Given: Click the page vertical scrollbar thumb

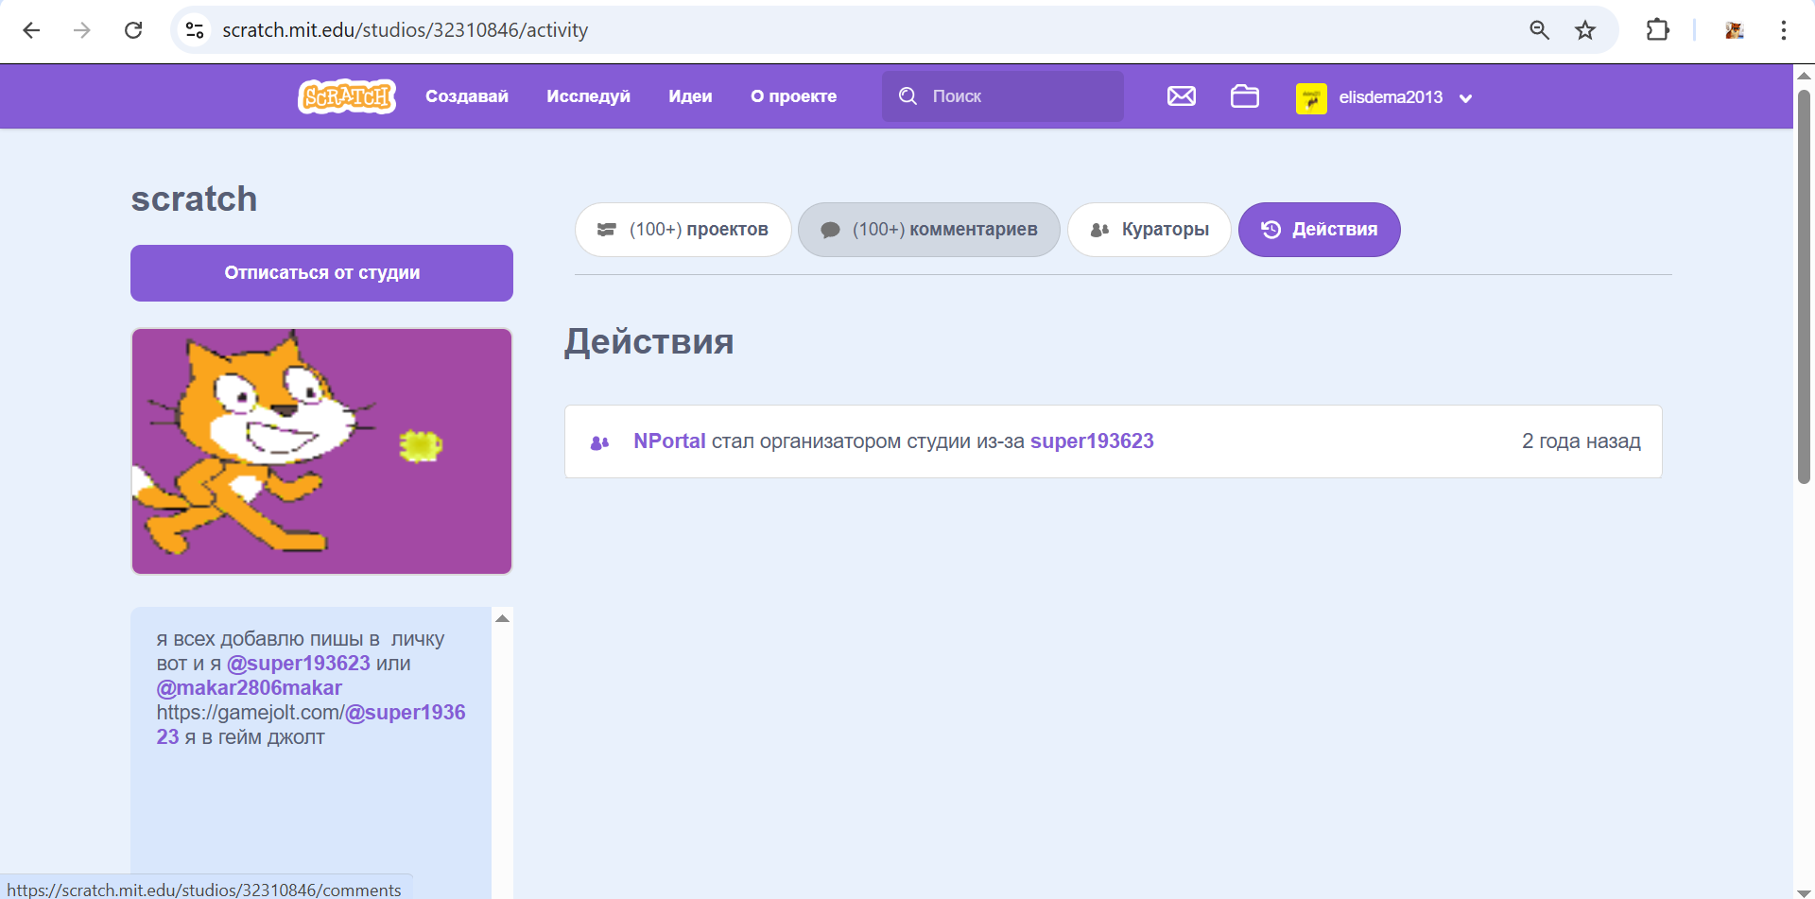Looking at the screenshot, I should coord(1804,286).
